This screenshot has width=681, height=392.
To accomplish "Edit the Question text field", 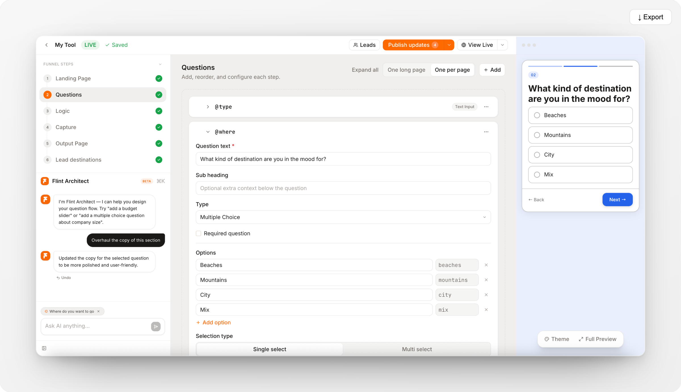I will click(x=343, y=159).
